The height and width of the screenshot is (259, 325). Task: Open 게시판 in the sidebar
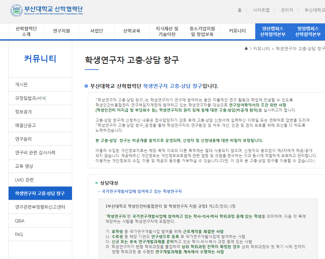[x=21, y=84]
